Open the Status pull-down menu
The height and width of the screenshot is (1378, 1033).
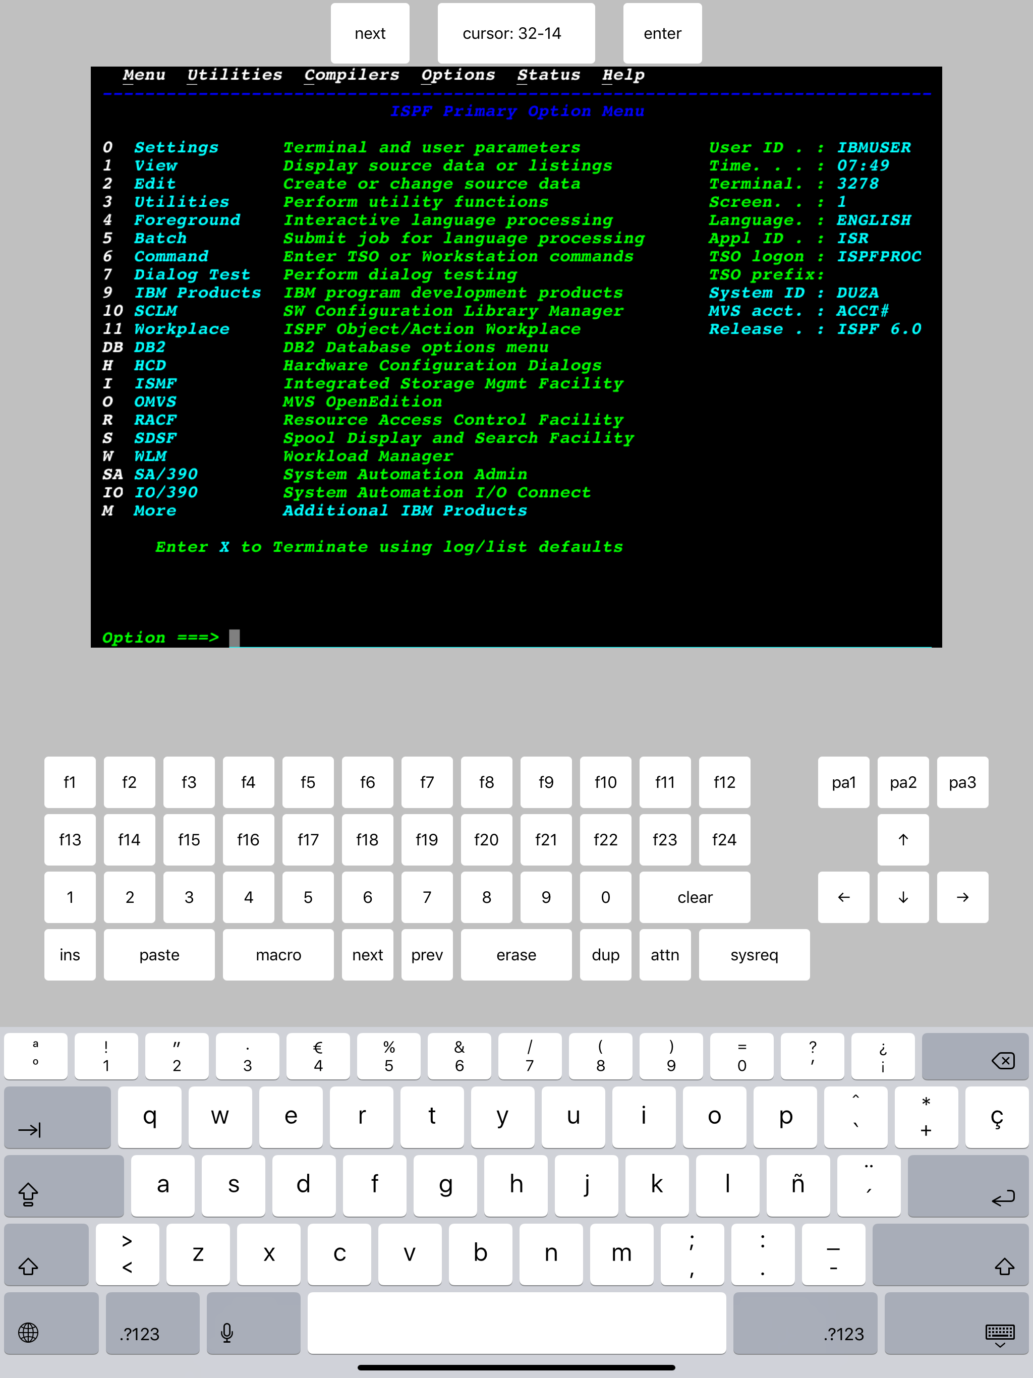548,75
